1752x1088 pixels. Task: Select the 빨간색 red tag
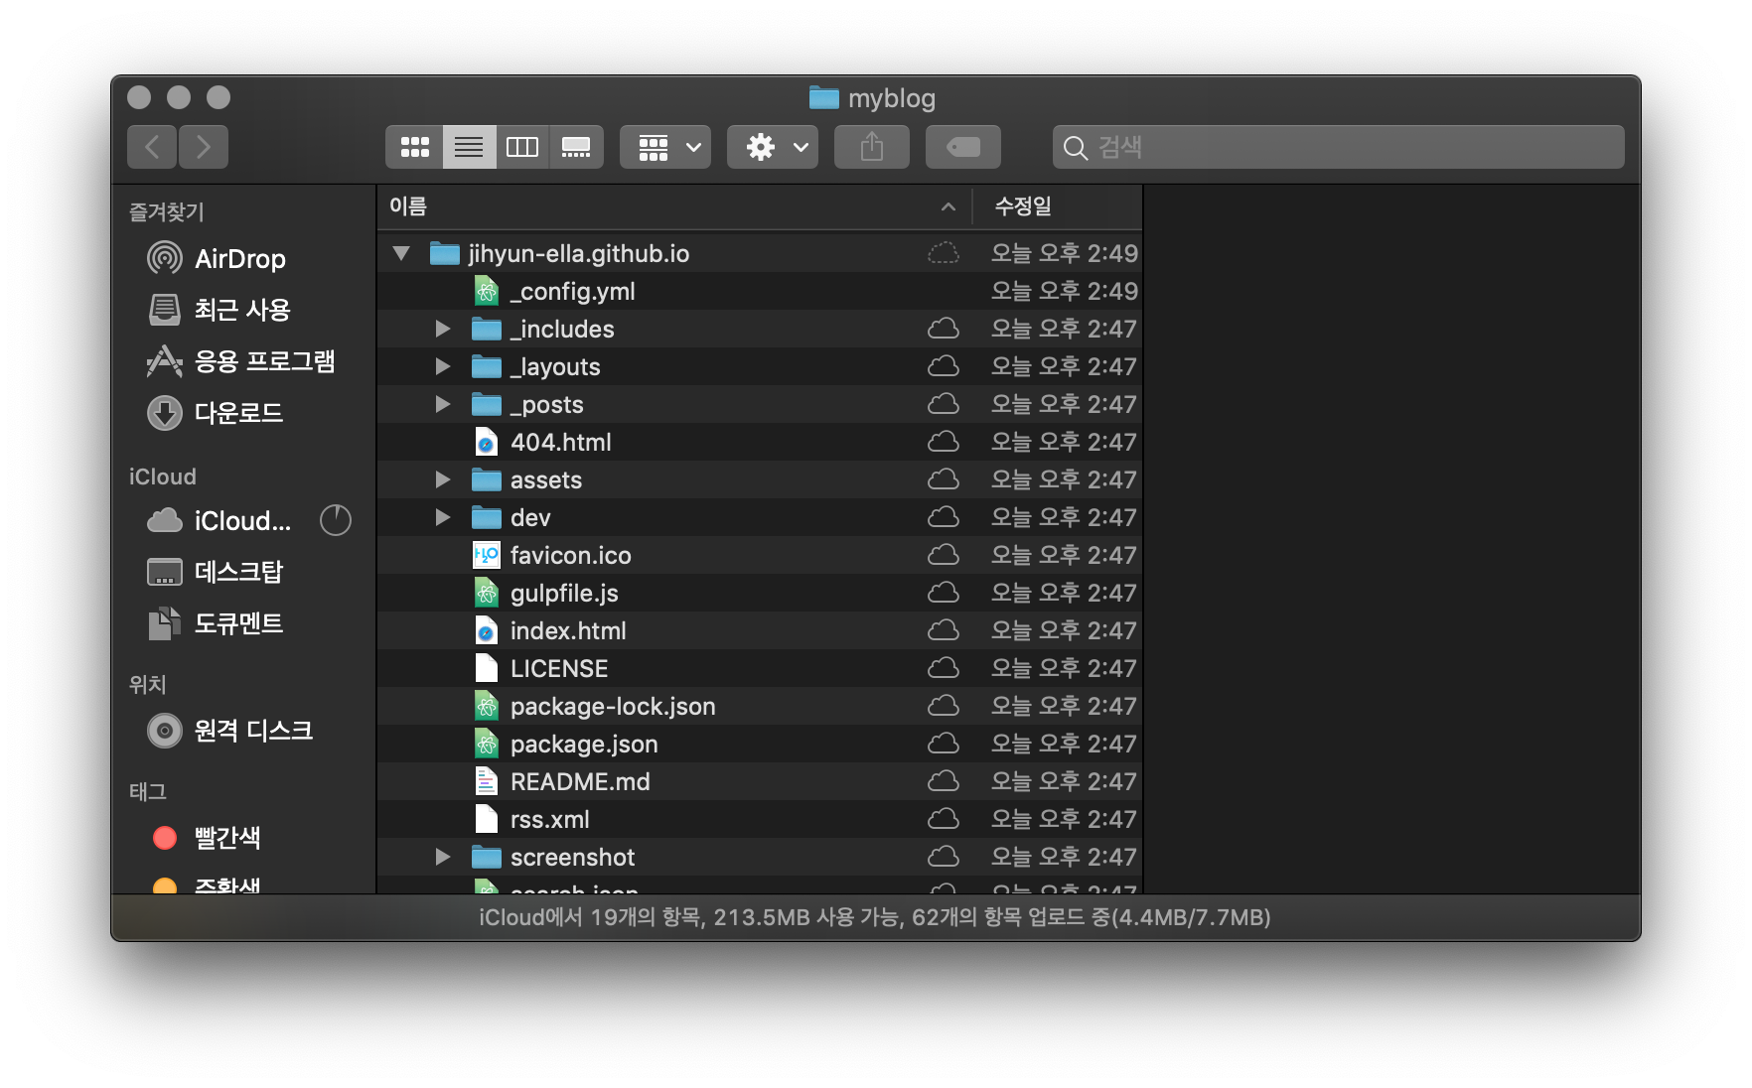pos(207,839)
